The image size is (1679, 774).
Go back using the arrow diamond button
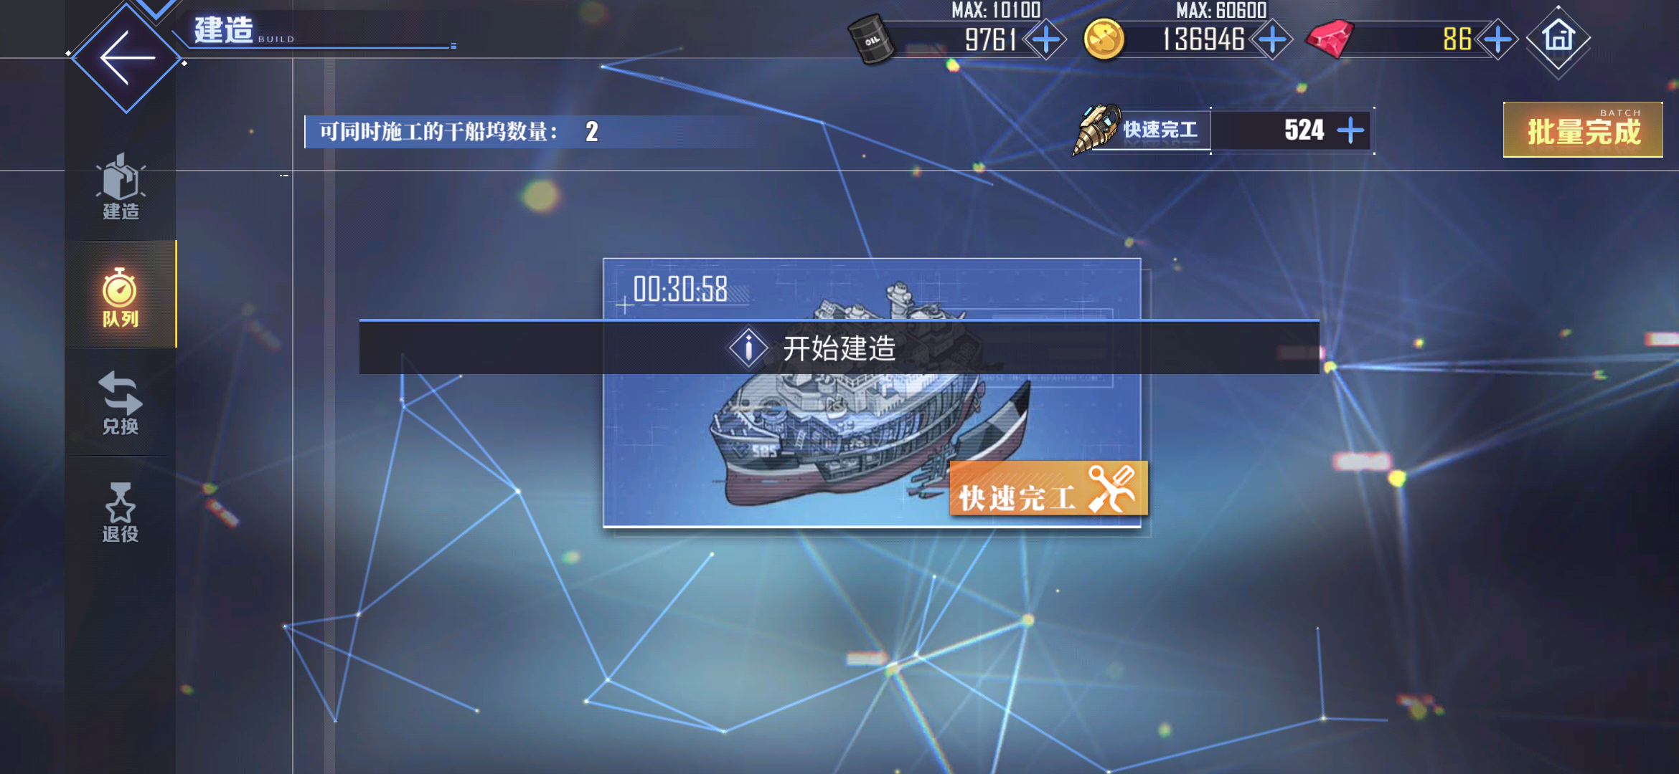(x=127, y=57)
